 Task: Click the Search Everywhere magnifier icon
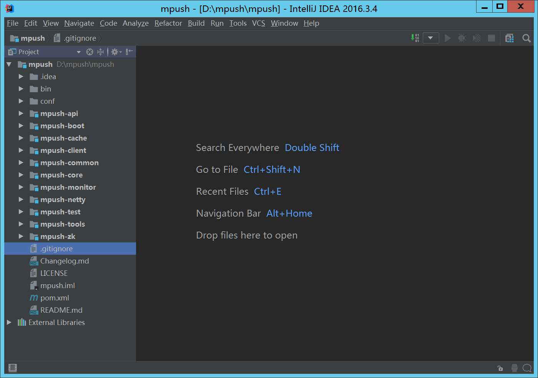tap(527, 38)
